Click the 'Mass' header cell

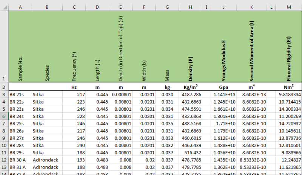[x=167, y=46]
